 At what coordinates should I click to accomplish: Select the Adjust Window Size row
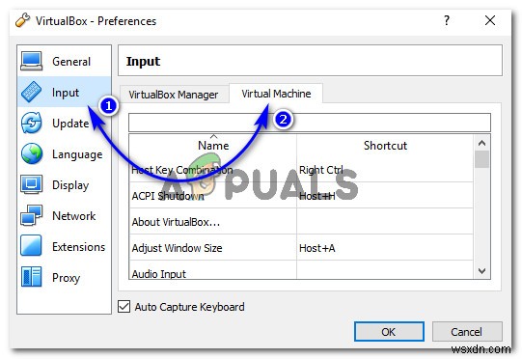[301, 247]
